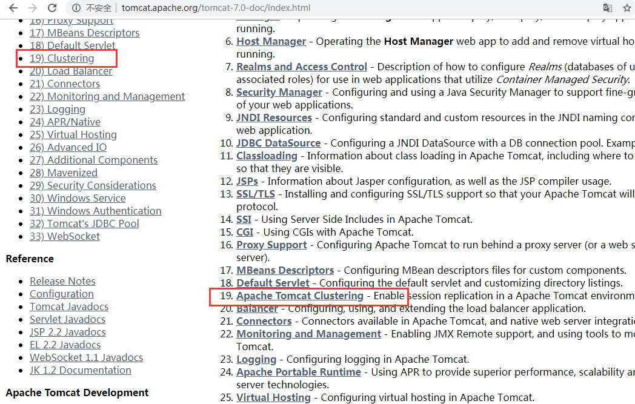Open the Apache Tomcat Clustering link
635x404 pixels.
(x=300, y=296)
